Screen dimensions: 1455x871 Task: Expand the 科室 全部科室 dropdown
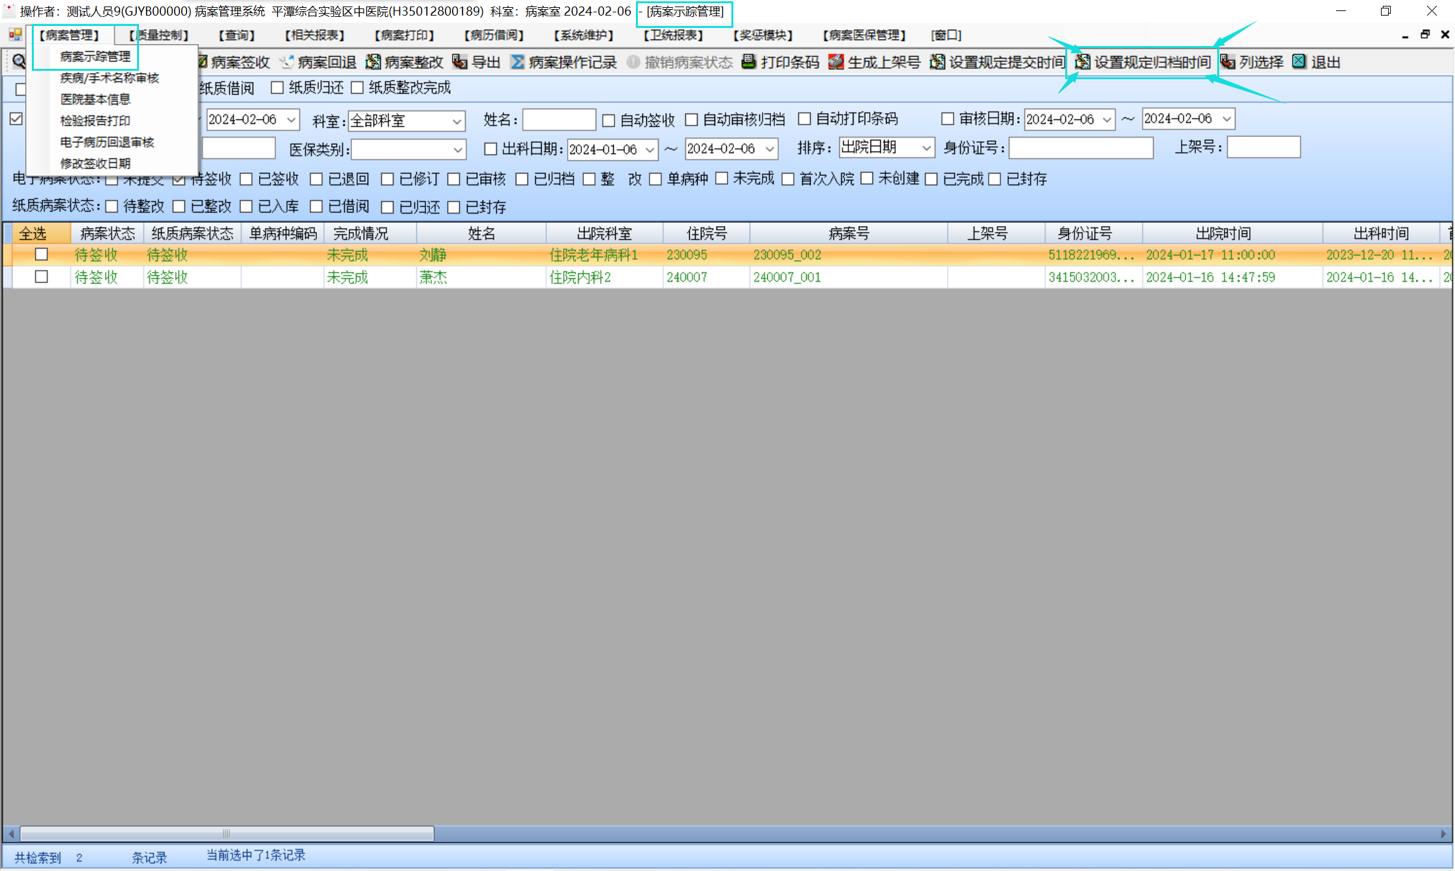click(x=457, y=121)
